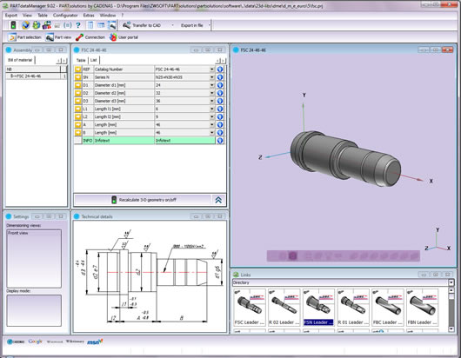The height and width of the screenshot is (358, 461).
Task: Click the (=) equals icon in the toolbar
Action: point(68,25)
